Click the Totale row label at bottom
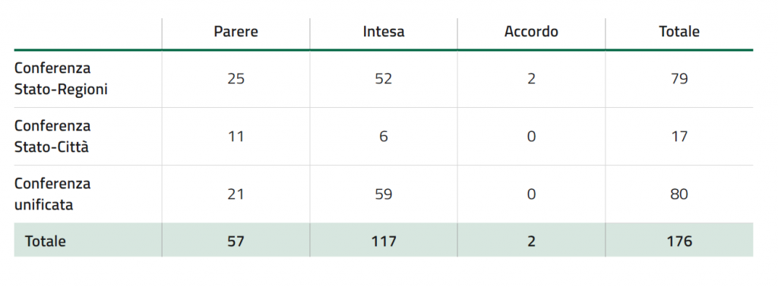Viewport: 778px width, 287px height. pyautogui.click(x=45, y=241)
